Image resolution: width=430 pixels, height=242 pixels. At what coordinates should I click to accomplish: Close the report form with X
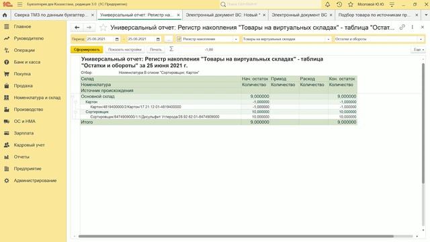tap(423, 27)
